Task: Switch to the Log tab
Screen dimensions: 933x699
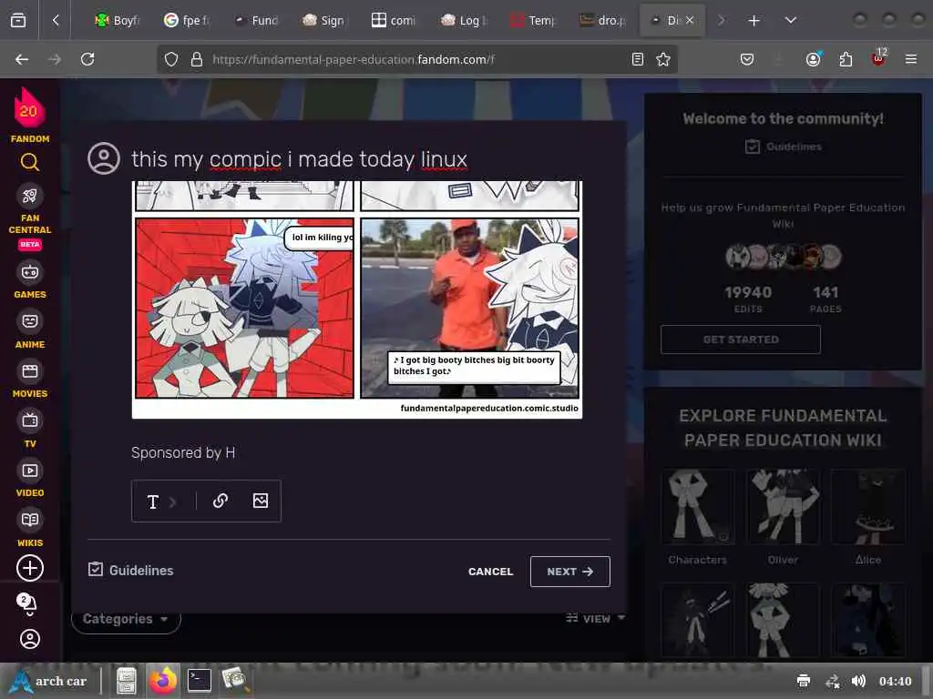Action: (x=464, y=21)
